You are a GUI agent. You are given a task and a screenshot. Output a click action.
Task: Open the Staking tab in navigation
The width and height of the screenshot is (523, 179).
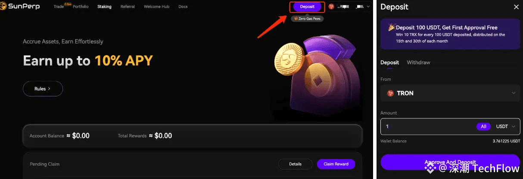click(104, 7)
